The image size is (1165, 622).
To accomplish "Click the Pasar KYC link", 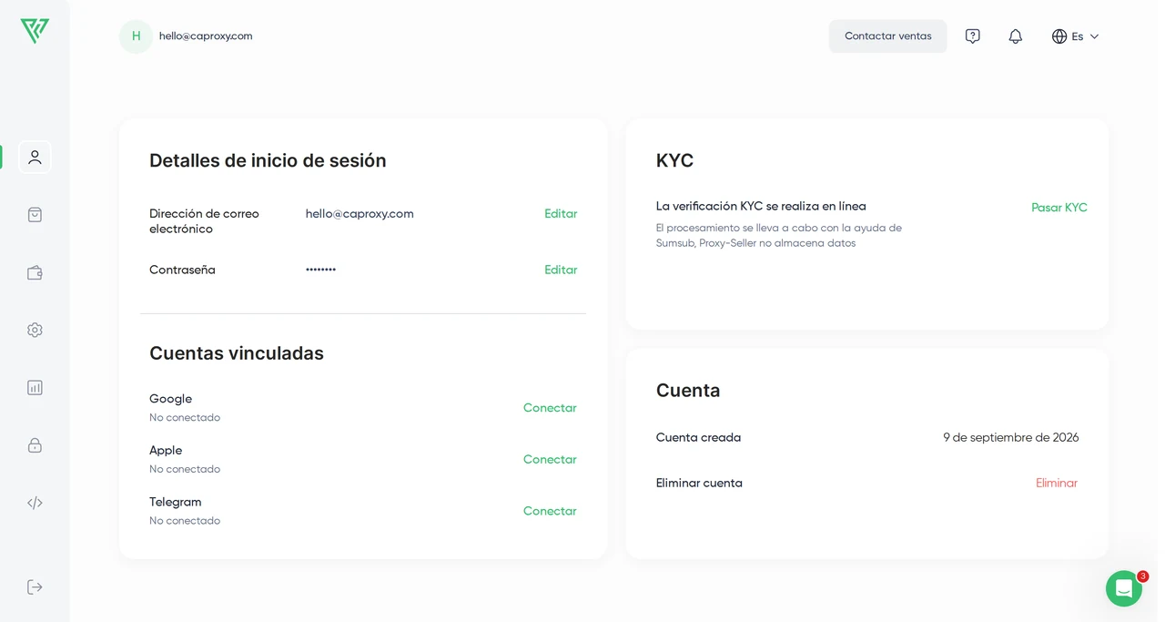I will point(1059,208).
